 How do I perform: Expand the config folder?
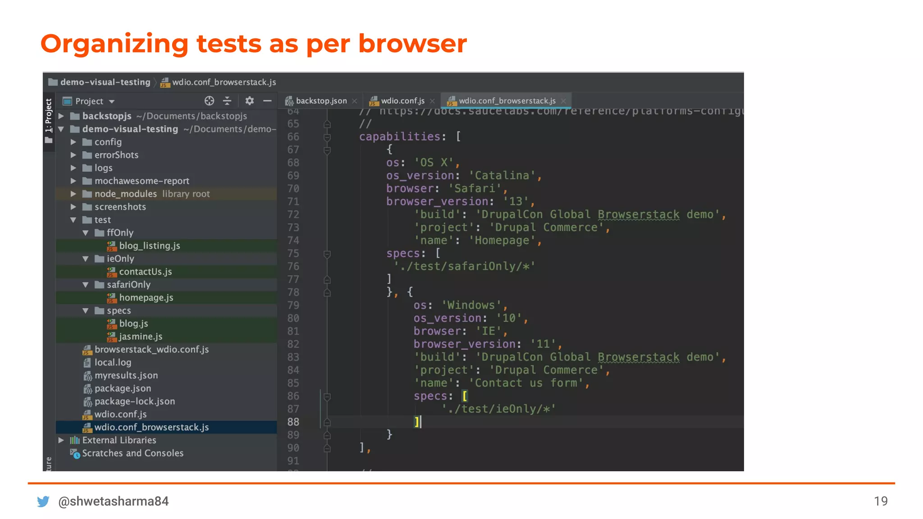pos(73,142)
